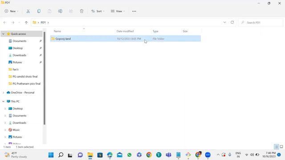Screen dimensions: 285x160
Task: Delete the selected folder via trash icon
Action: click(81, 11)
